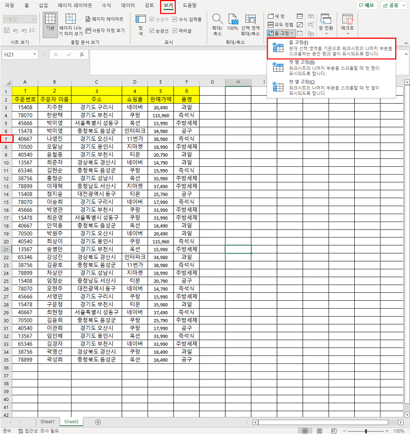
Task: Click inside the formula bar input field
Action: tap(246, 62)
